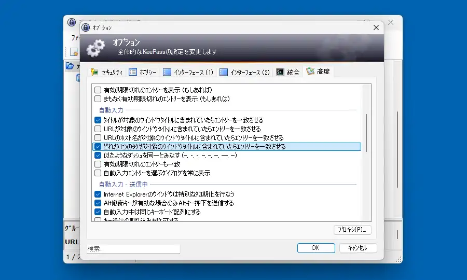Click the options list vertical scrollbar
Viewport: 467px width, 280px height.
point(366,133)
